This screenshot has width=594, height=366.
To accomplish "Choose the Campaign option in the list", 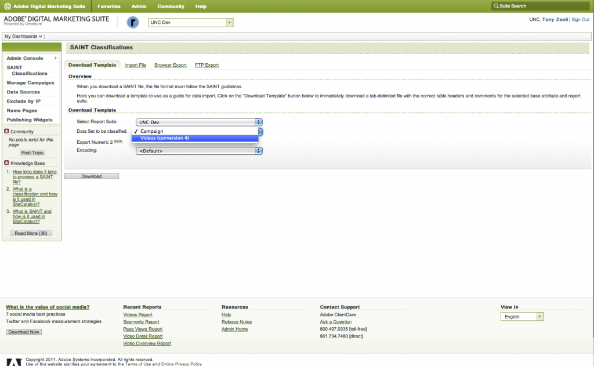I will coord(195,131).
